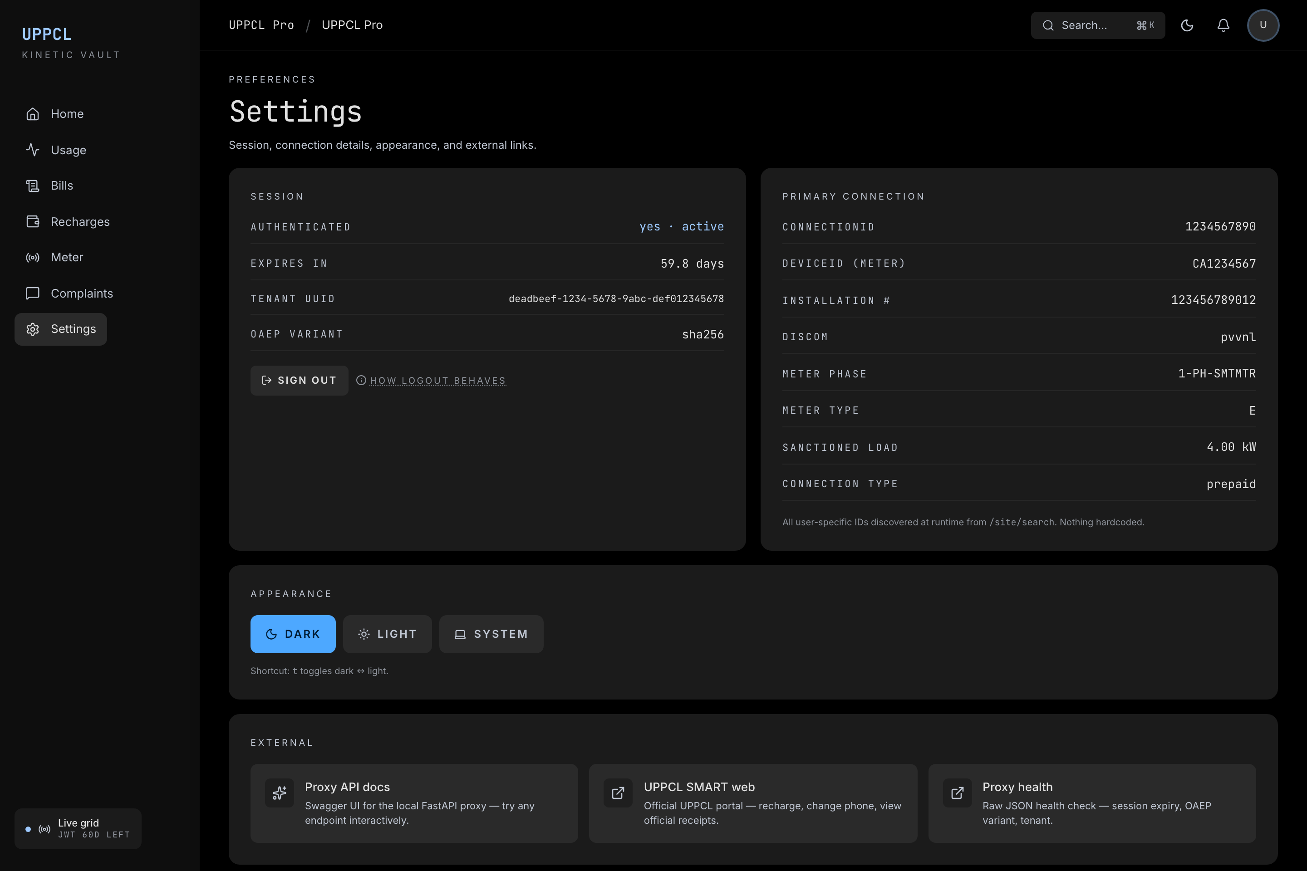Click the Shortcut t toggles hint text
This screenshot has height=871, width=1307.
point(319,671)
